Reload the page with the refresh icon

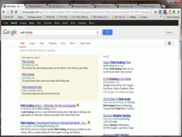tap(12, 12)
